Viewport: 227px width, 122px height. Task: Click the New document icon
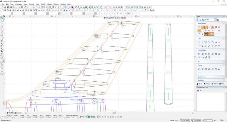coord(3,7)
